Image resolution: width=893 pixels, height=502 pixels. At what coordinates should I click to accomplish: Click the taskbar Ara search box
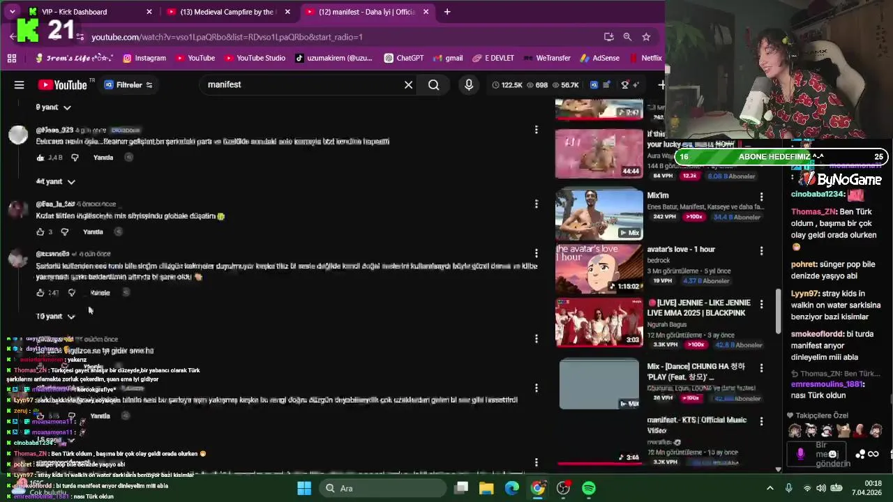pos(382,488)
